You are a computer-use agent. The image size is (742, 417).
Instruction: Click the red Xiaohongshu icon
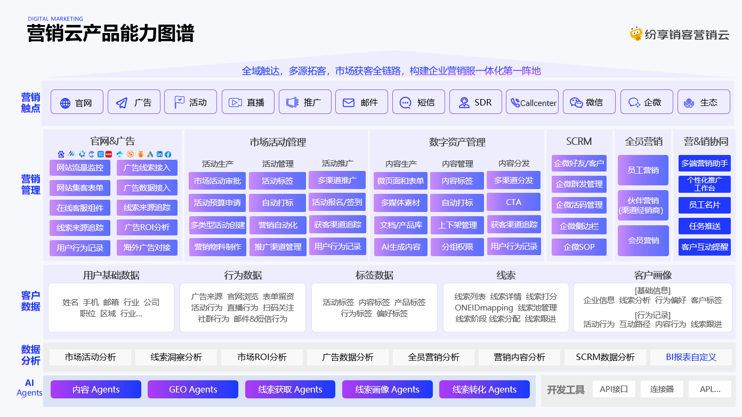pyautogui.click(x=109, y=154)
